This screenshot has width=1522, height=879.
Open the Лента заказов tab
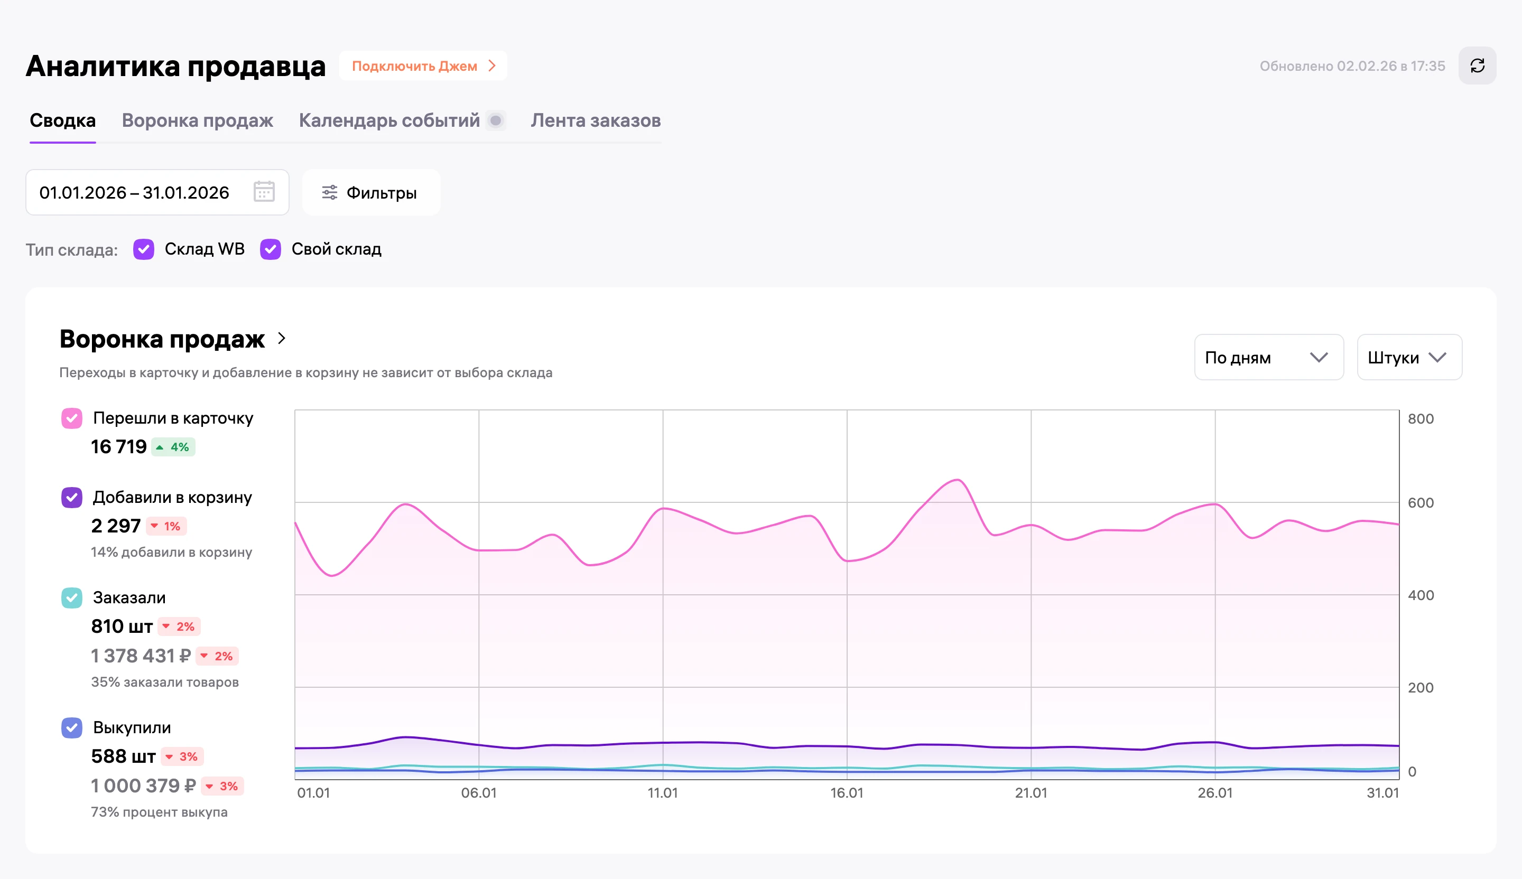tap(596, 121)
